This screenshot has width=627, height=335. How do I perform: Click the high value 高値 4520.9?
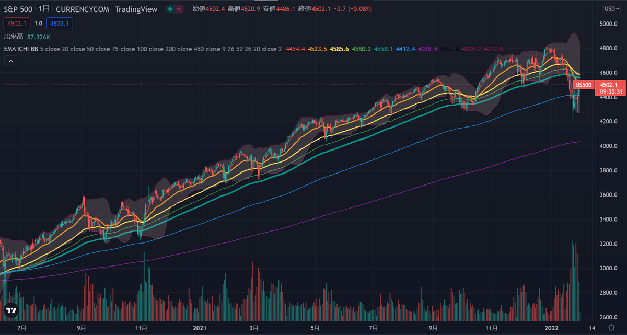(x=244, y=9)
